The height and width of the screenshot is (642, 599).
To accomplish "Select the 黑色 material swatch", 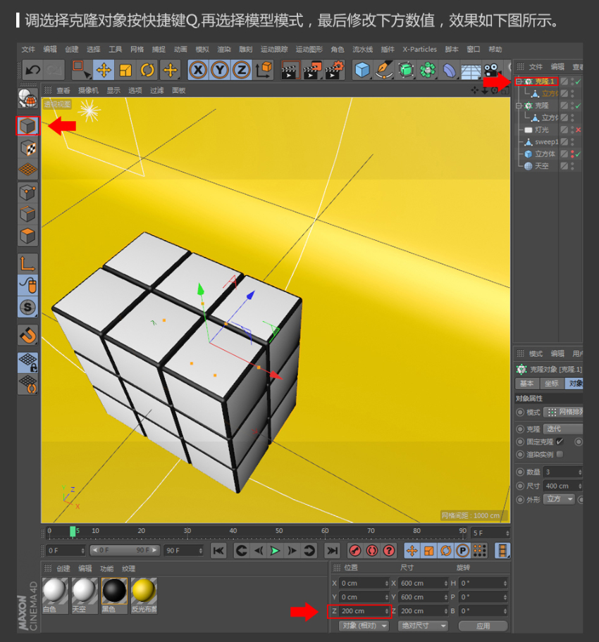I will [x=114, y=591].
